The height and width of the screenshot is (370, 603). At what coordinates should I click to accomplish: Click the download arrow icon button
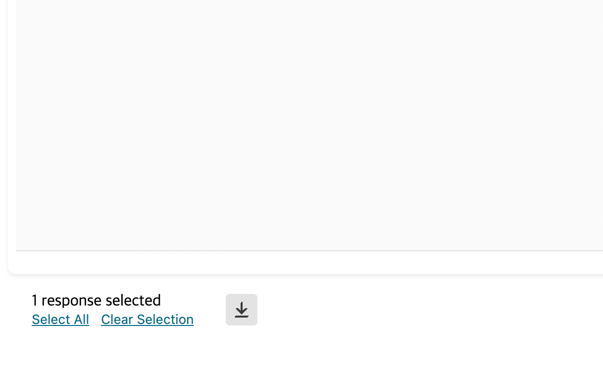[242, 310]
